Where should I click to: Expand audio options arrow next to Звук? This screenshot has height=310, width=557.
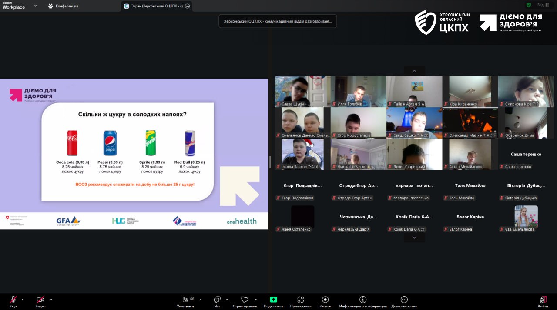(23, 300)
